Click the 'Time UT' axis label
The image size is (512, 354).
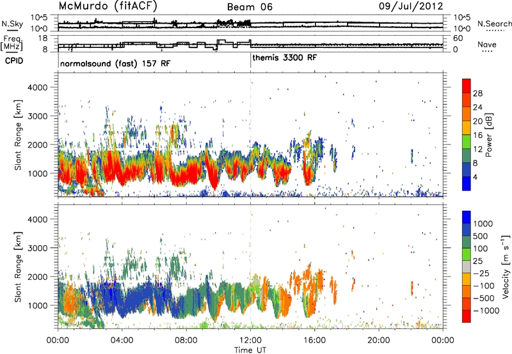click(250, 350)
